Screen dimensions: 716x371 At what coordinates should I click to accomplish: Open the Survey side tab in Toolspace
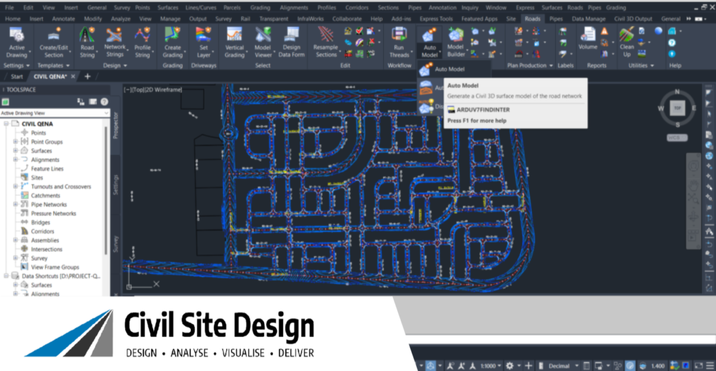pos(115,244)
